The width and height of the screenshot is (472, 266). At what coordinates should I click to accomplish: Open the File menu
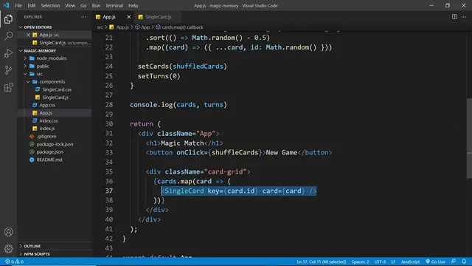tap(18, 5)
